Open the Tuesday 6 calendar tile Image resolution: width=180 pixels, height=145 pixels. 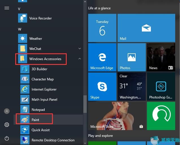pyautogui.click(x=102, y=28)
